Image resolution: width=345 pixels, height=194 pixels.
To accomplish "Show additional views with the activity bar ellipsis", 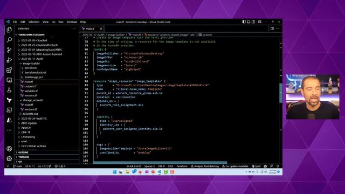I will [9, 130].
